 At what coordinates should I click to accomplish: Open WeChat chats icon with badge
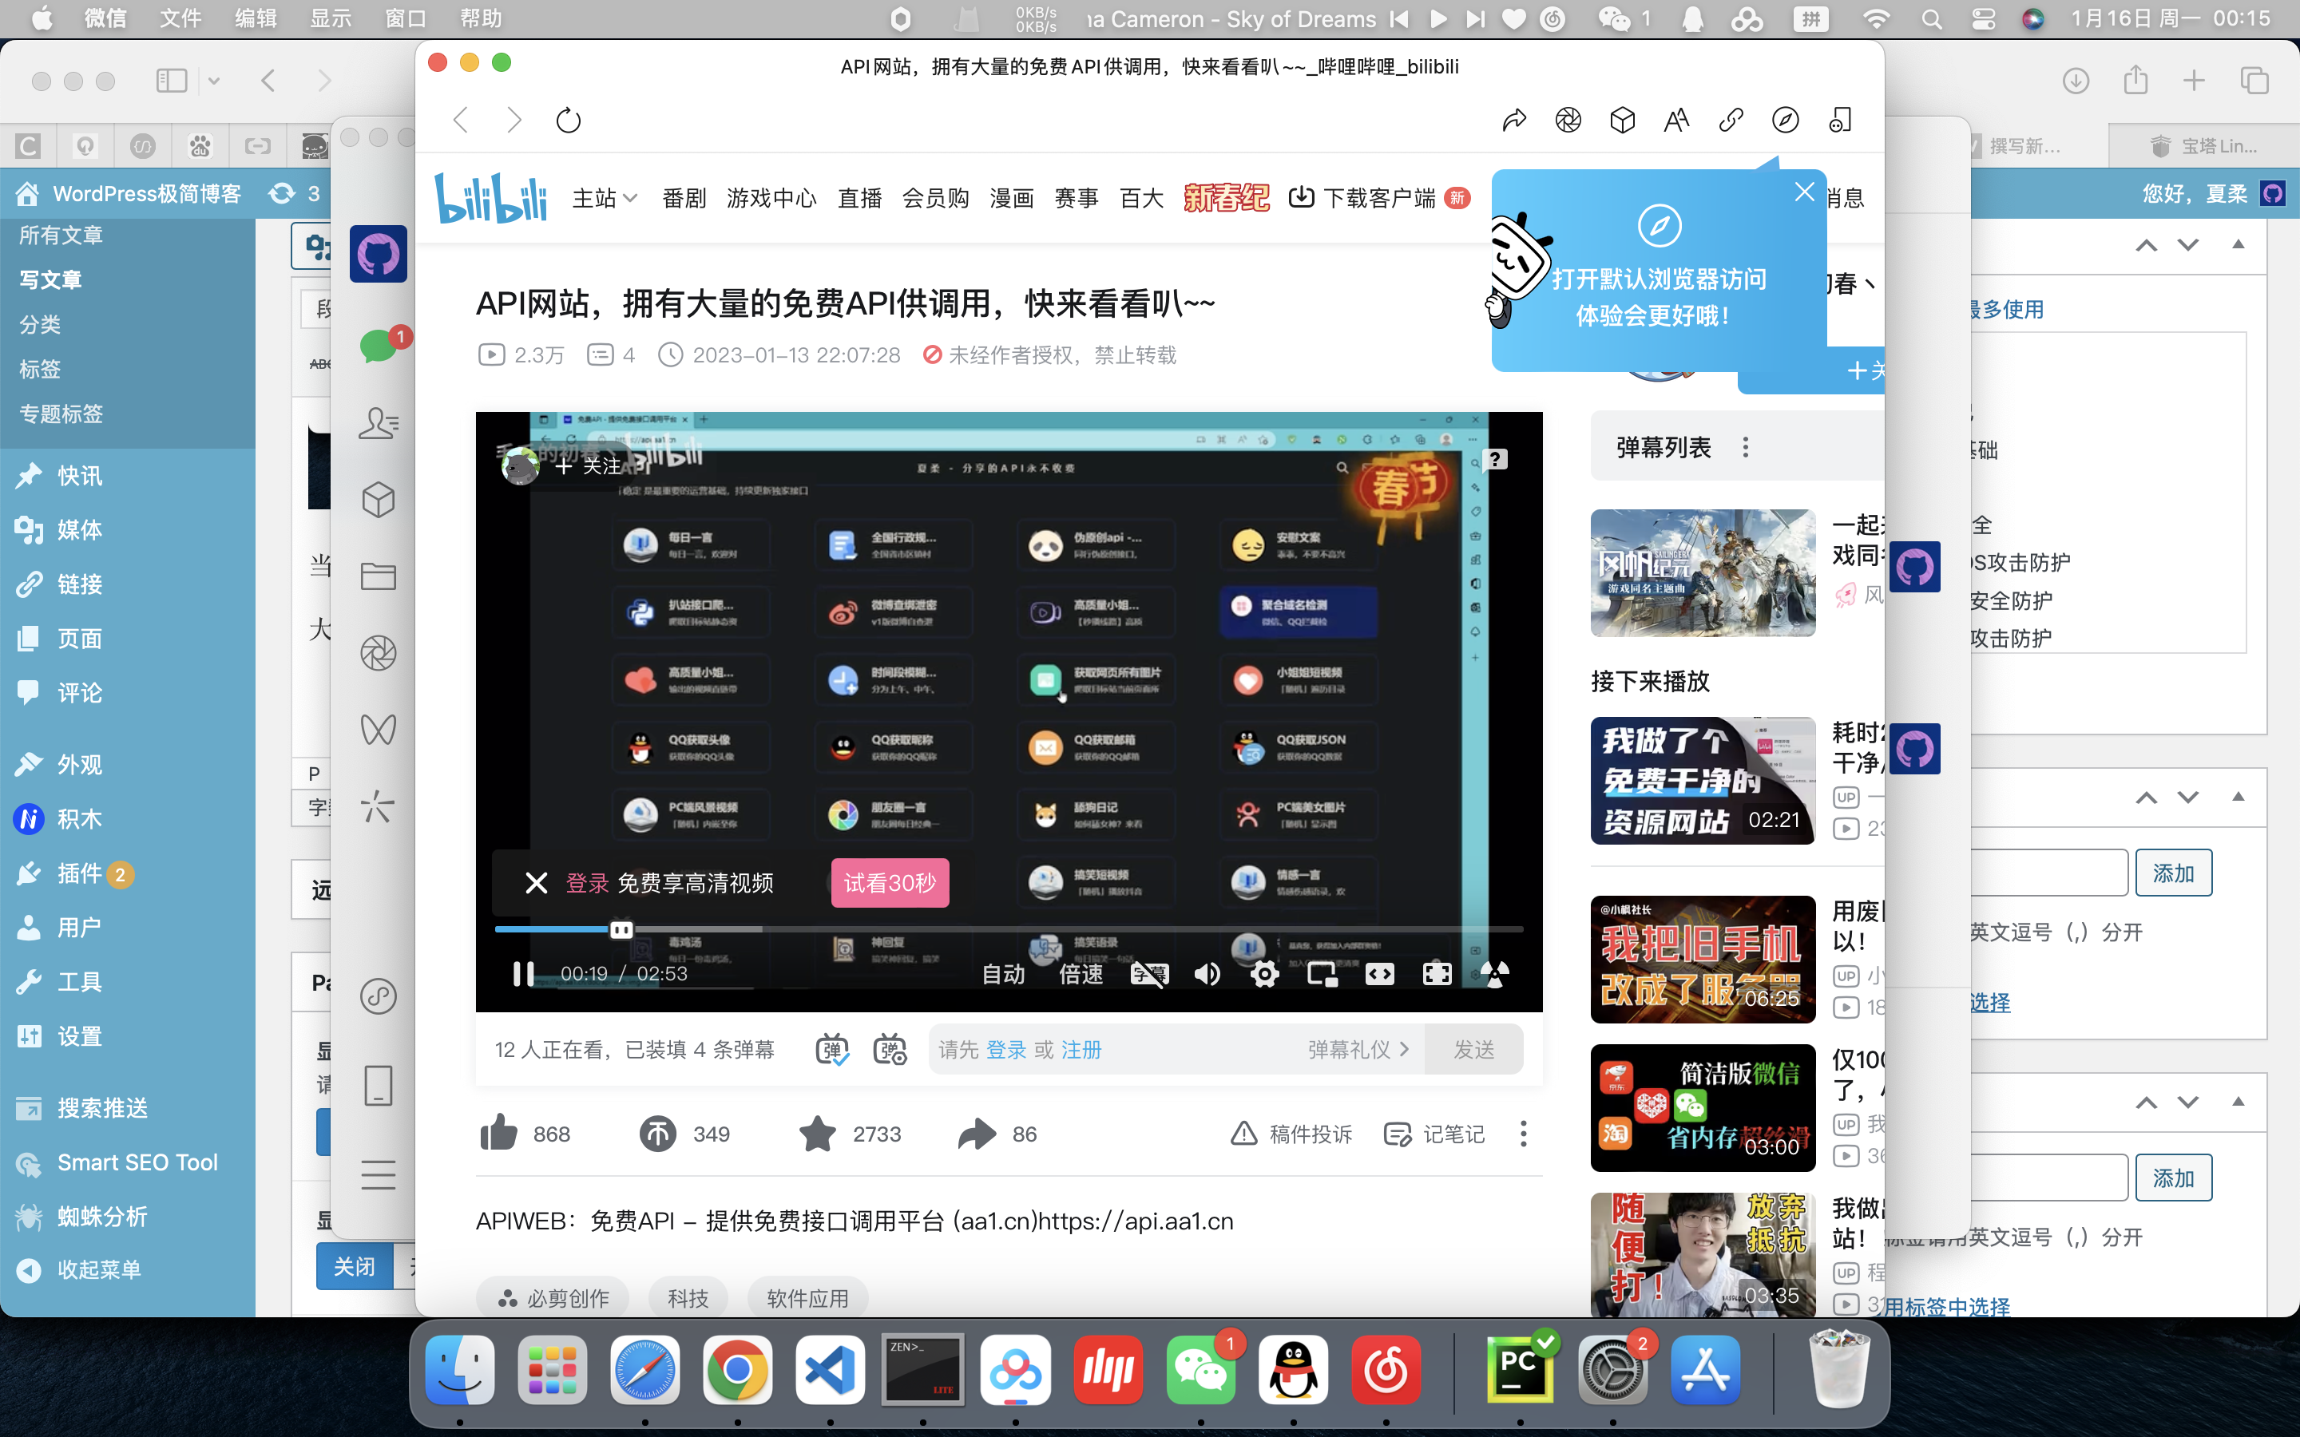coord(379,346)
